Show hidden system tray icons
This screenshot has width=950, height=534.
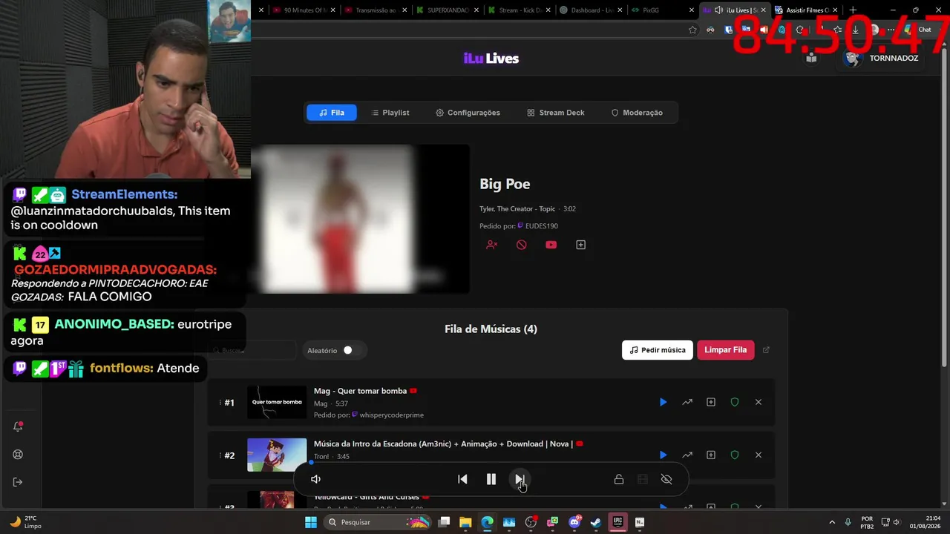tap(831, 522)
